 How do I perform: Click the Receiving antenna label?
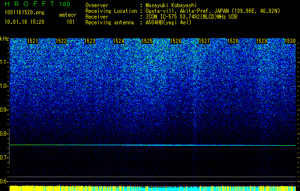(110, 22)
